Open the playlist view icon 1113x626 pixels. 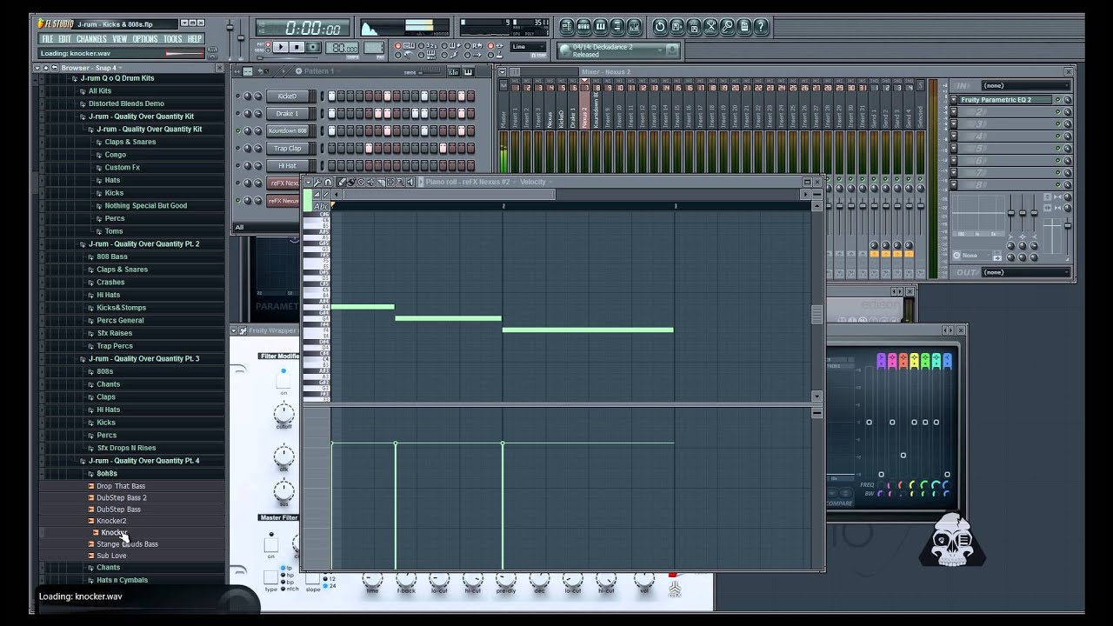click(567, 27)
